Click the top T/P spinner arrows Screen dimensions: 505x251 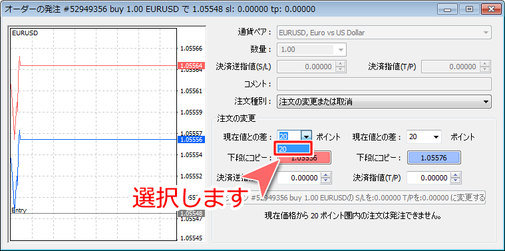485,67
